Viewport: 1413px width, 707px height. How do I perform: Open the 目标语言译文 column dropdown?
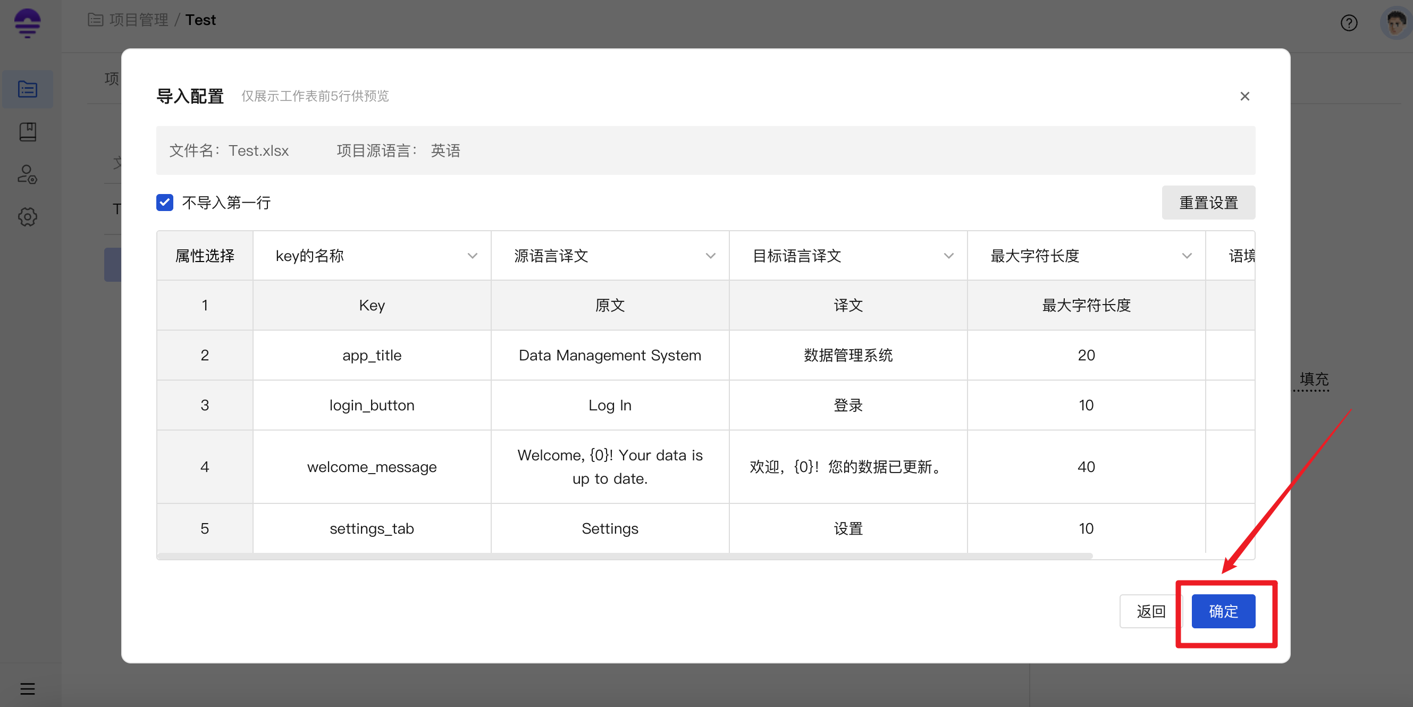pyautogui.click(x=848, y=256)
